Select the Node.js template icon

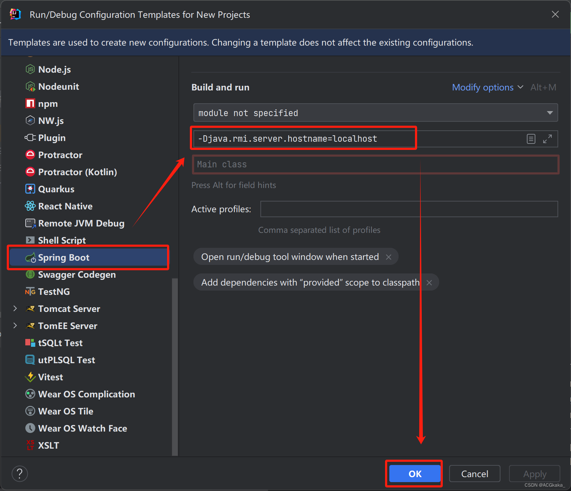(x=30, y=69)
